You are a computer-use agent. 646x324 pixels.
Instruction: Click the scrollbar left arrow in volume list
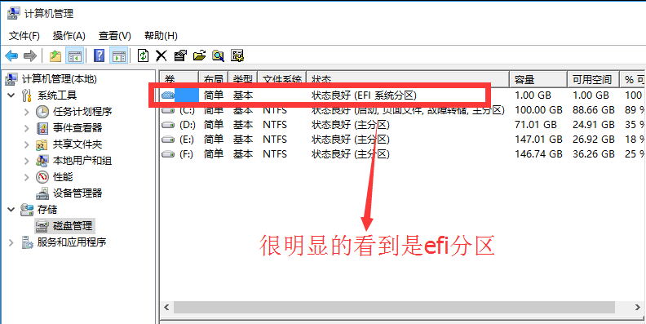166,307
